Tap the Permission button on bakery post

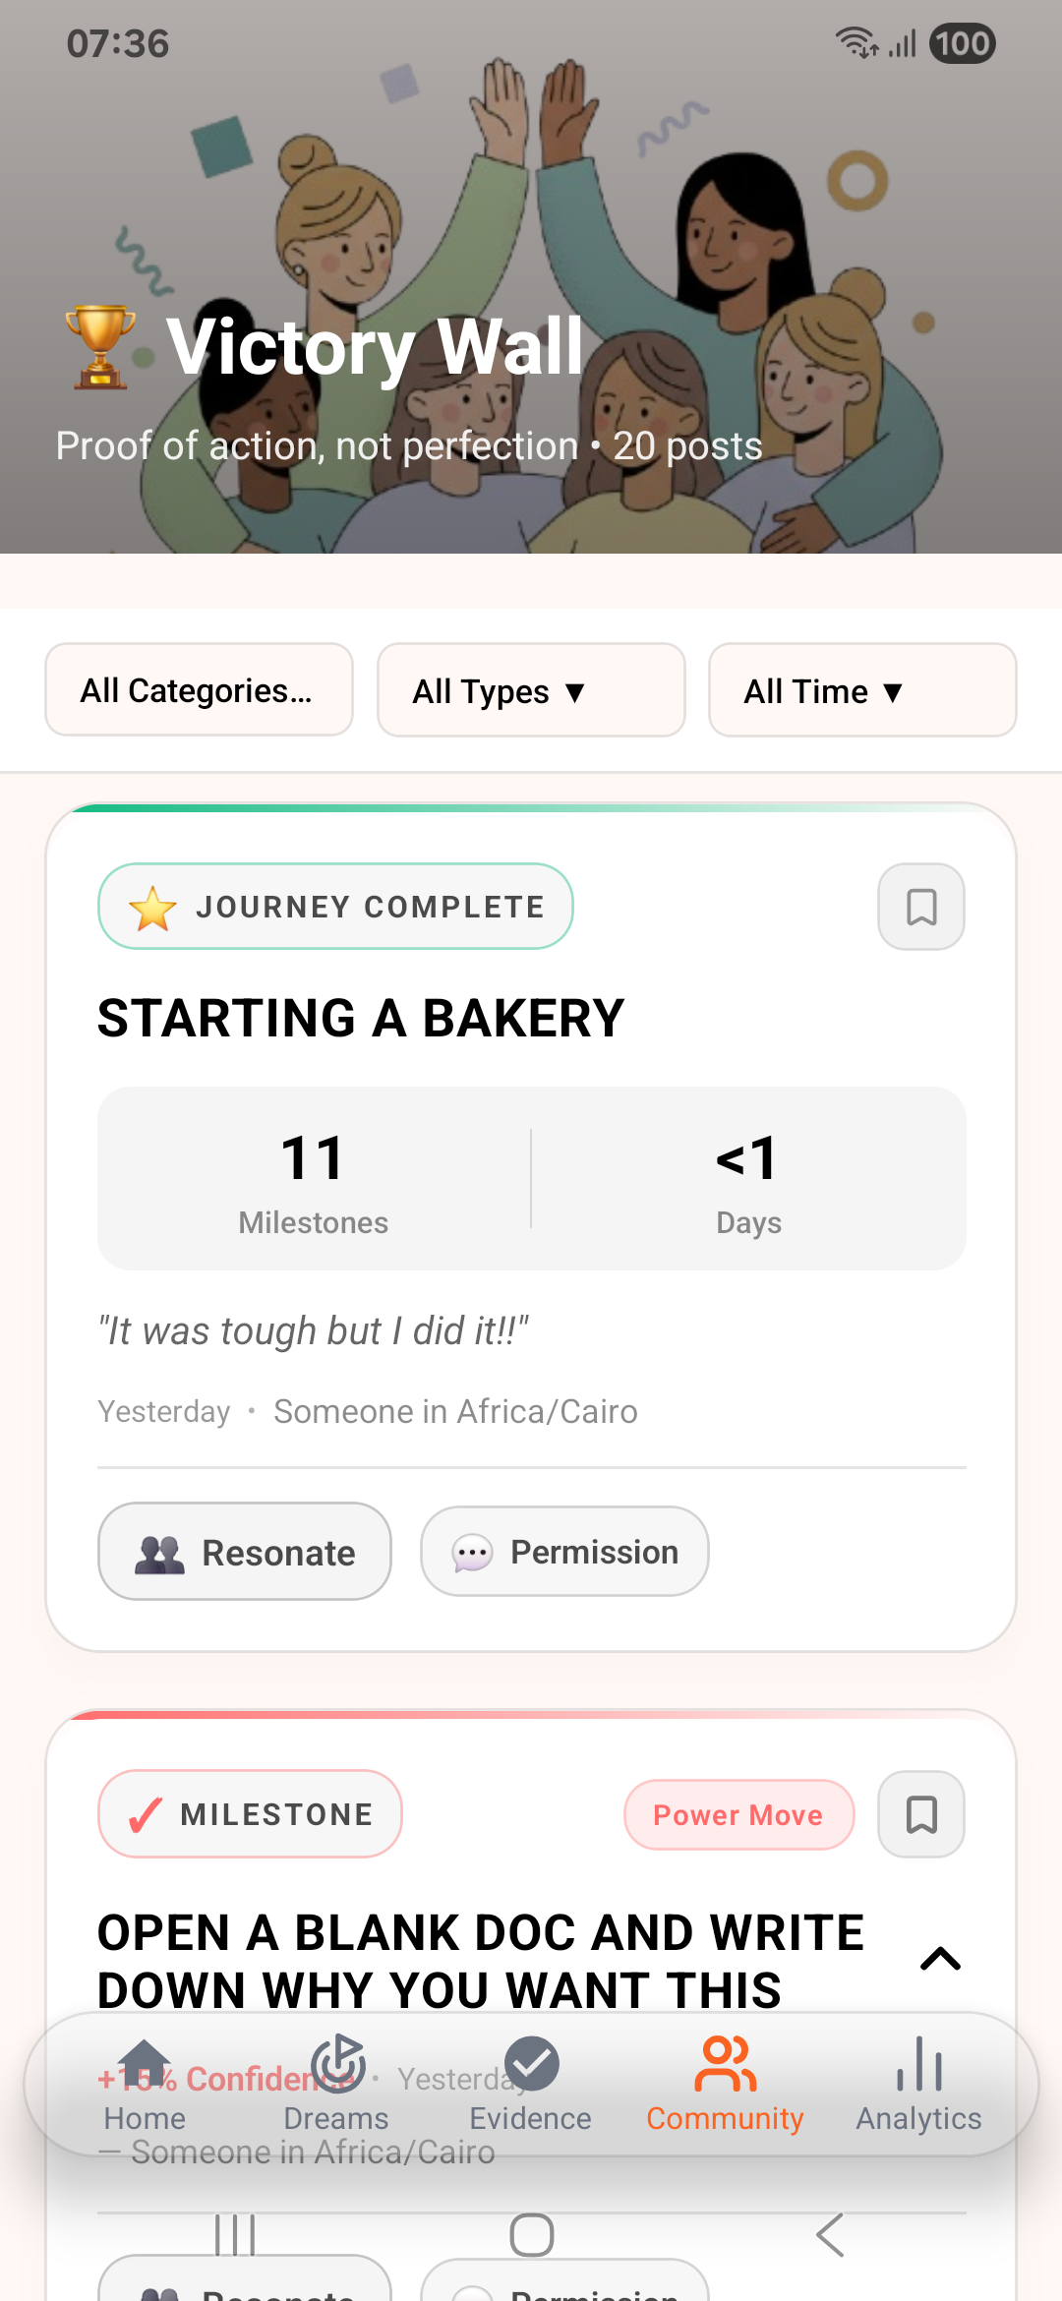click(x=564, y=1552)
